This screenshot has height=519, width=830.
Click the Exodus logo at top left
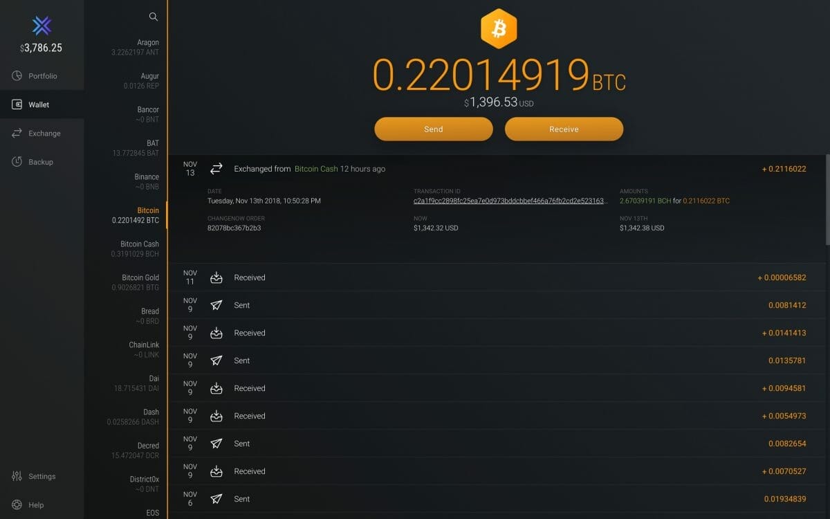41,26
